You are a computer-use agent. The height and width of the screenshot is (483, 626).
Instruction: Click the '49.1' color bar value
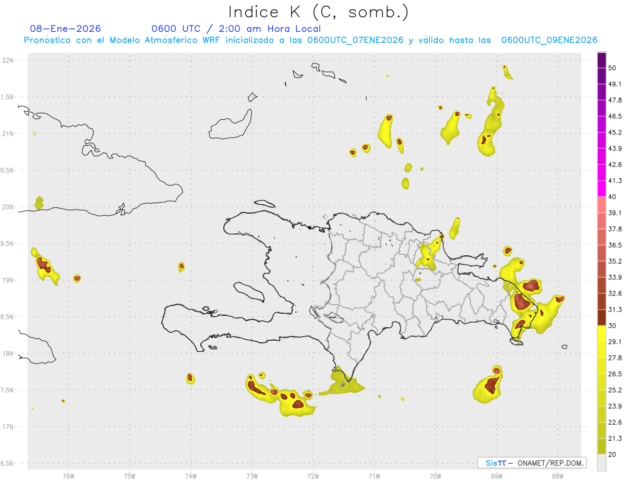(615, 84)
